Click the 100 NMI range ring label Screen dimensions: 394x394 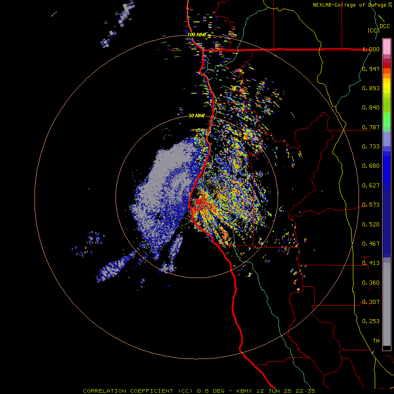(x=197, y=35)
